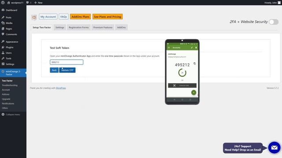This screenshot has height=158, width=282.
Task: Click the circular OTP countdown timer
Action: pos(182,73)
